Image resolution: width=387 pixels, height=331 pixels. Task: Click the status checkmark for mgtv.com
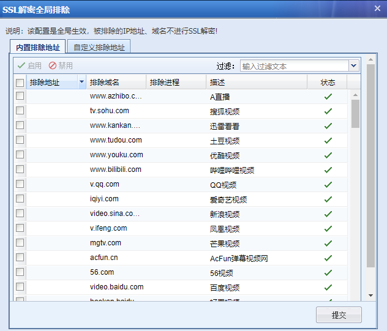[x=328, y=244]
